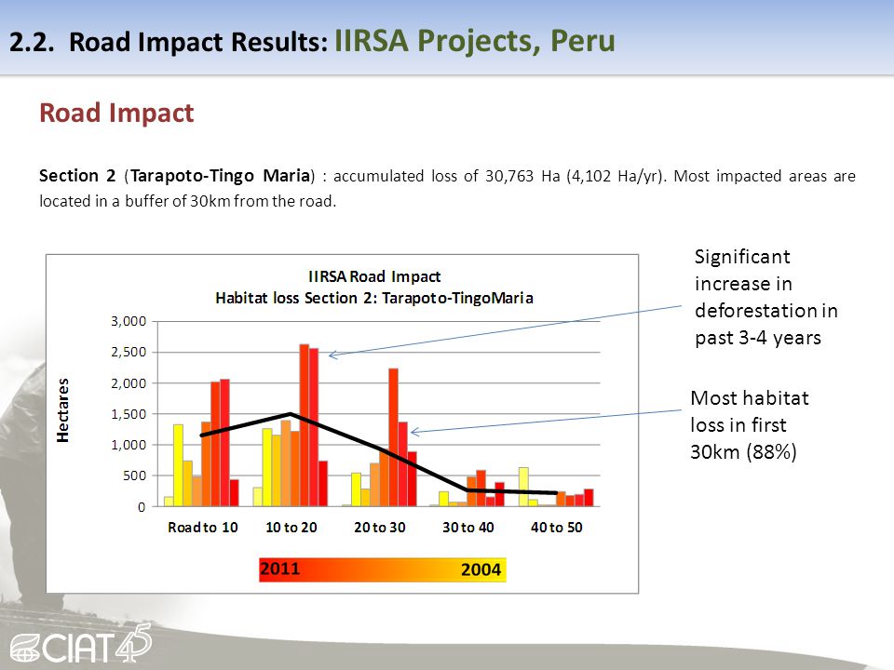Image resolution: width=894 pixels, height=670 pixels.
Task: Click the '2004' legend label
Action: click(481, 569)
